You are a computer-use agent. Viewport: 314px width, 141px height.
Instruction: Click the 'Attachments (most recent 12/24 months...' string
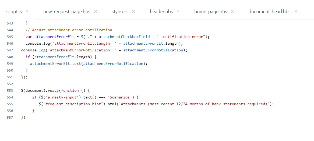click(x=194, y=104)
